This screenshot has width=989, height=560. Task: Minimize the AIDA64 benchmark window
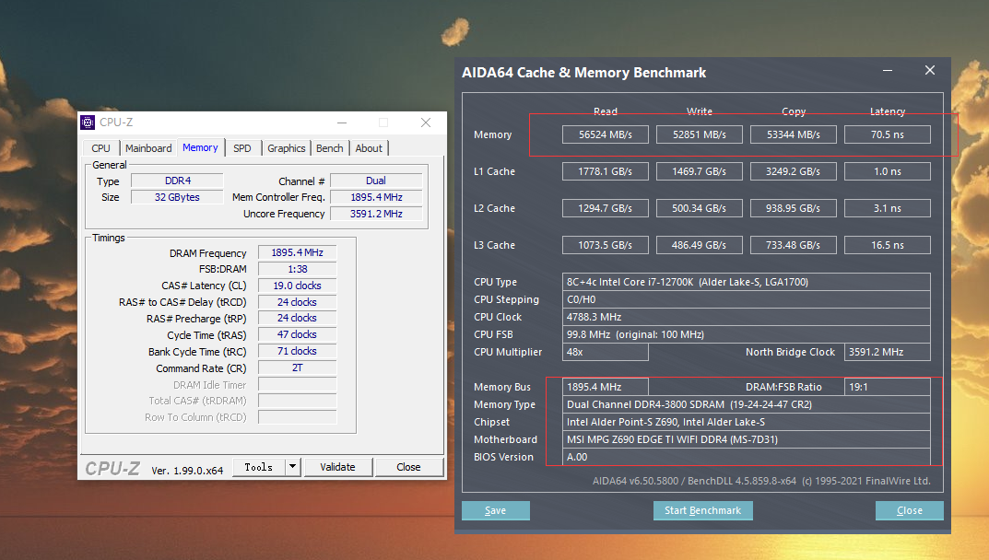888,71
